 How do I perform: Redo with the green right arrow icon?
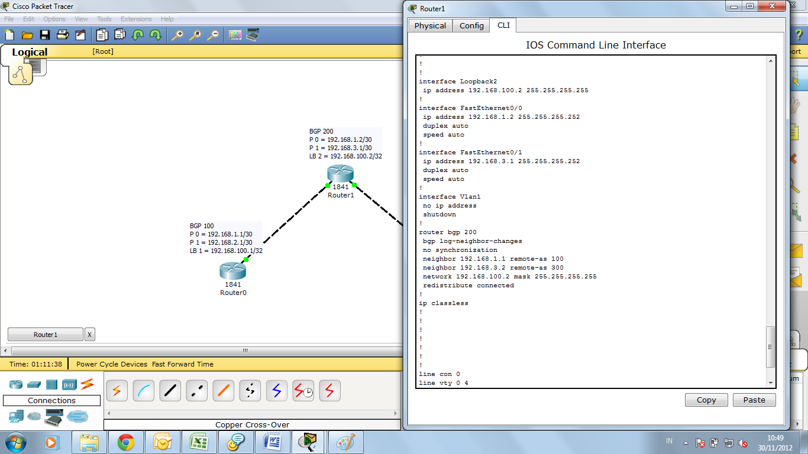pyautogui.click(x=156, y=35)
